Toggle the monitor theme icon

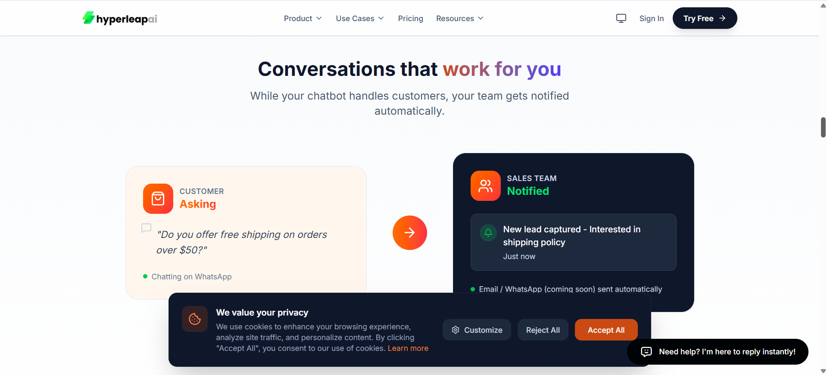pos(621,18)
